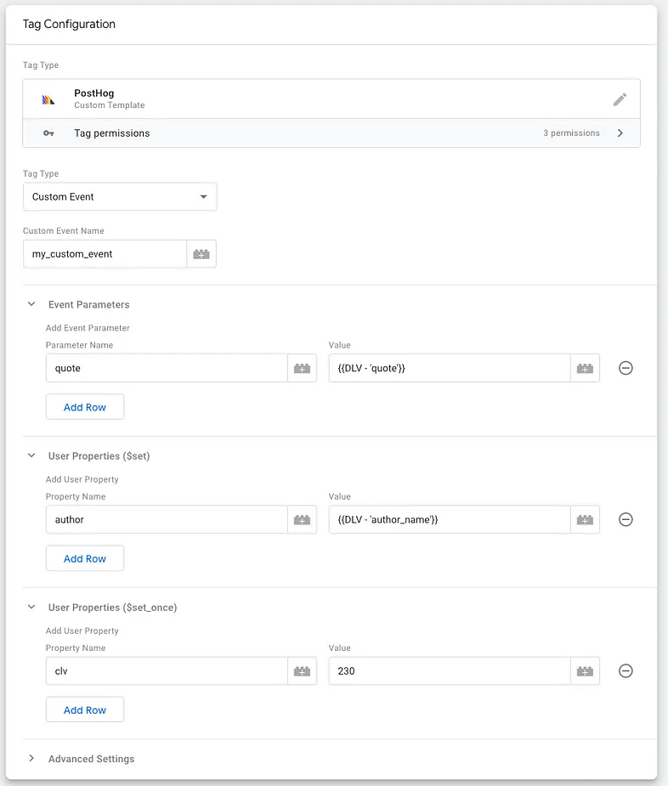Click the PostHog custom template icon

tap(49, 99)
